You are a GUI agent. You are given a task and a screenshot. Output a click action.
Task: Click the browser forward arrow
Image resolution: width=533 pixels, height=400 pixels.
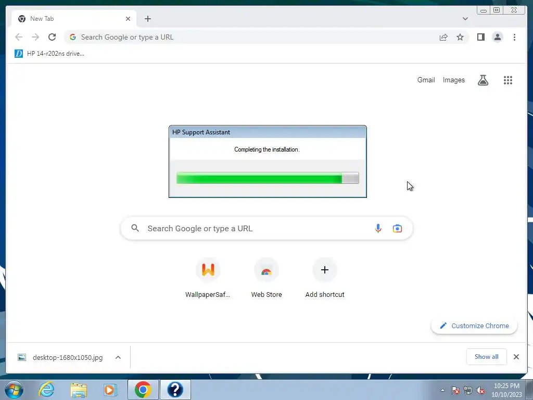35,37
